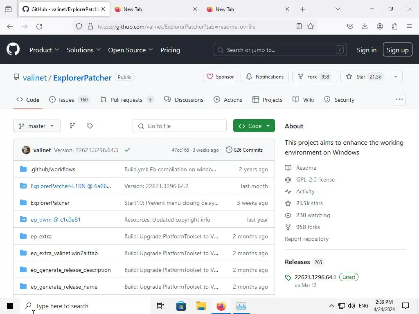Open the ExplorerPatcher-L10N submodule
The image size is (419, 314).
[71, 186]
